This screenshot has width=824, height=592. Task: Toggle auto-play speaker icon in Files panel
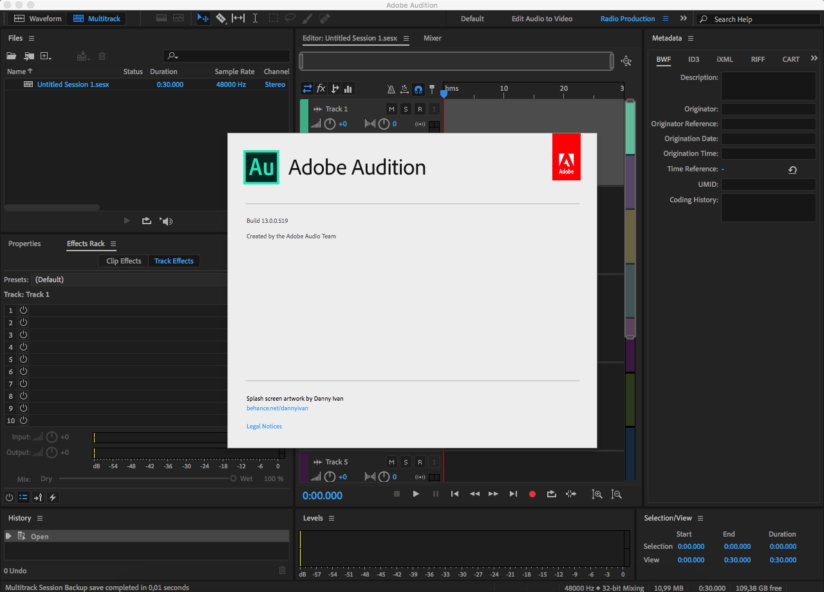167,221
